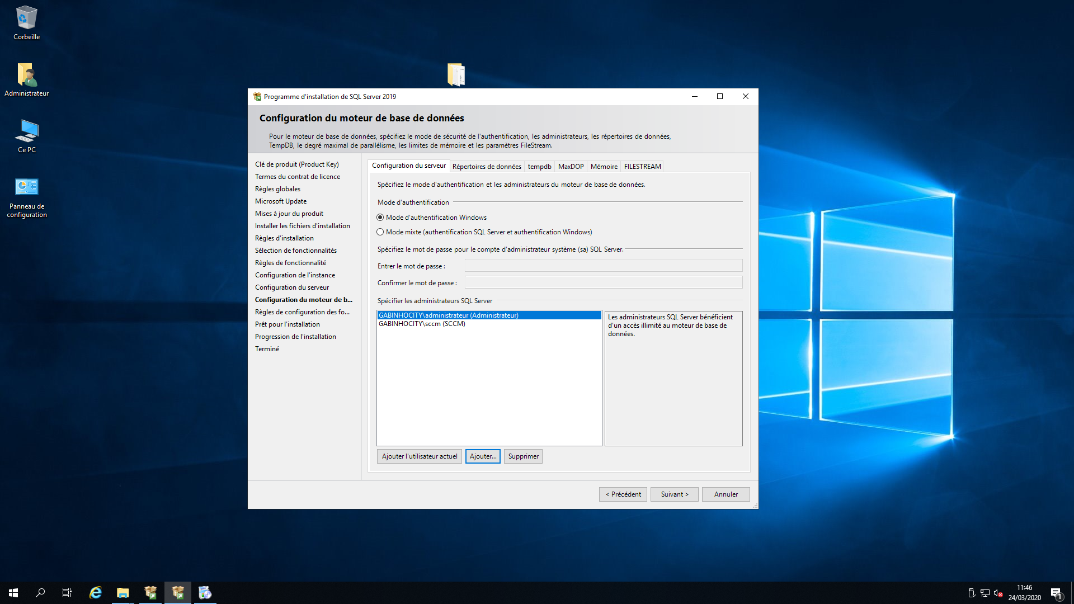Click Règles globales step
Image resolution: width=1074 pixels, height=604 pixels.
coord(278,189)
